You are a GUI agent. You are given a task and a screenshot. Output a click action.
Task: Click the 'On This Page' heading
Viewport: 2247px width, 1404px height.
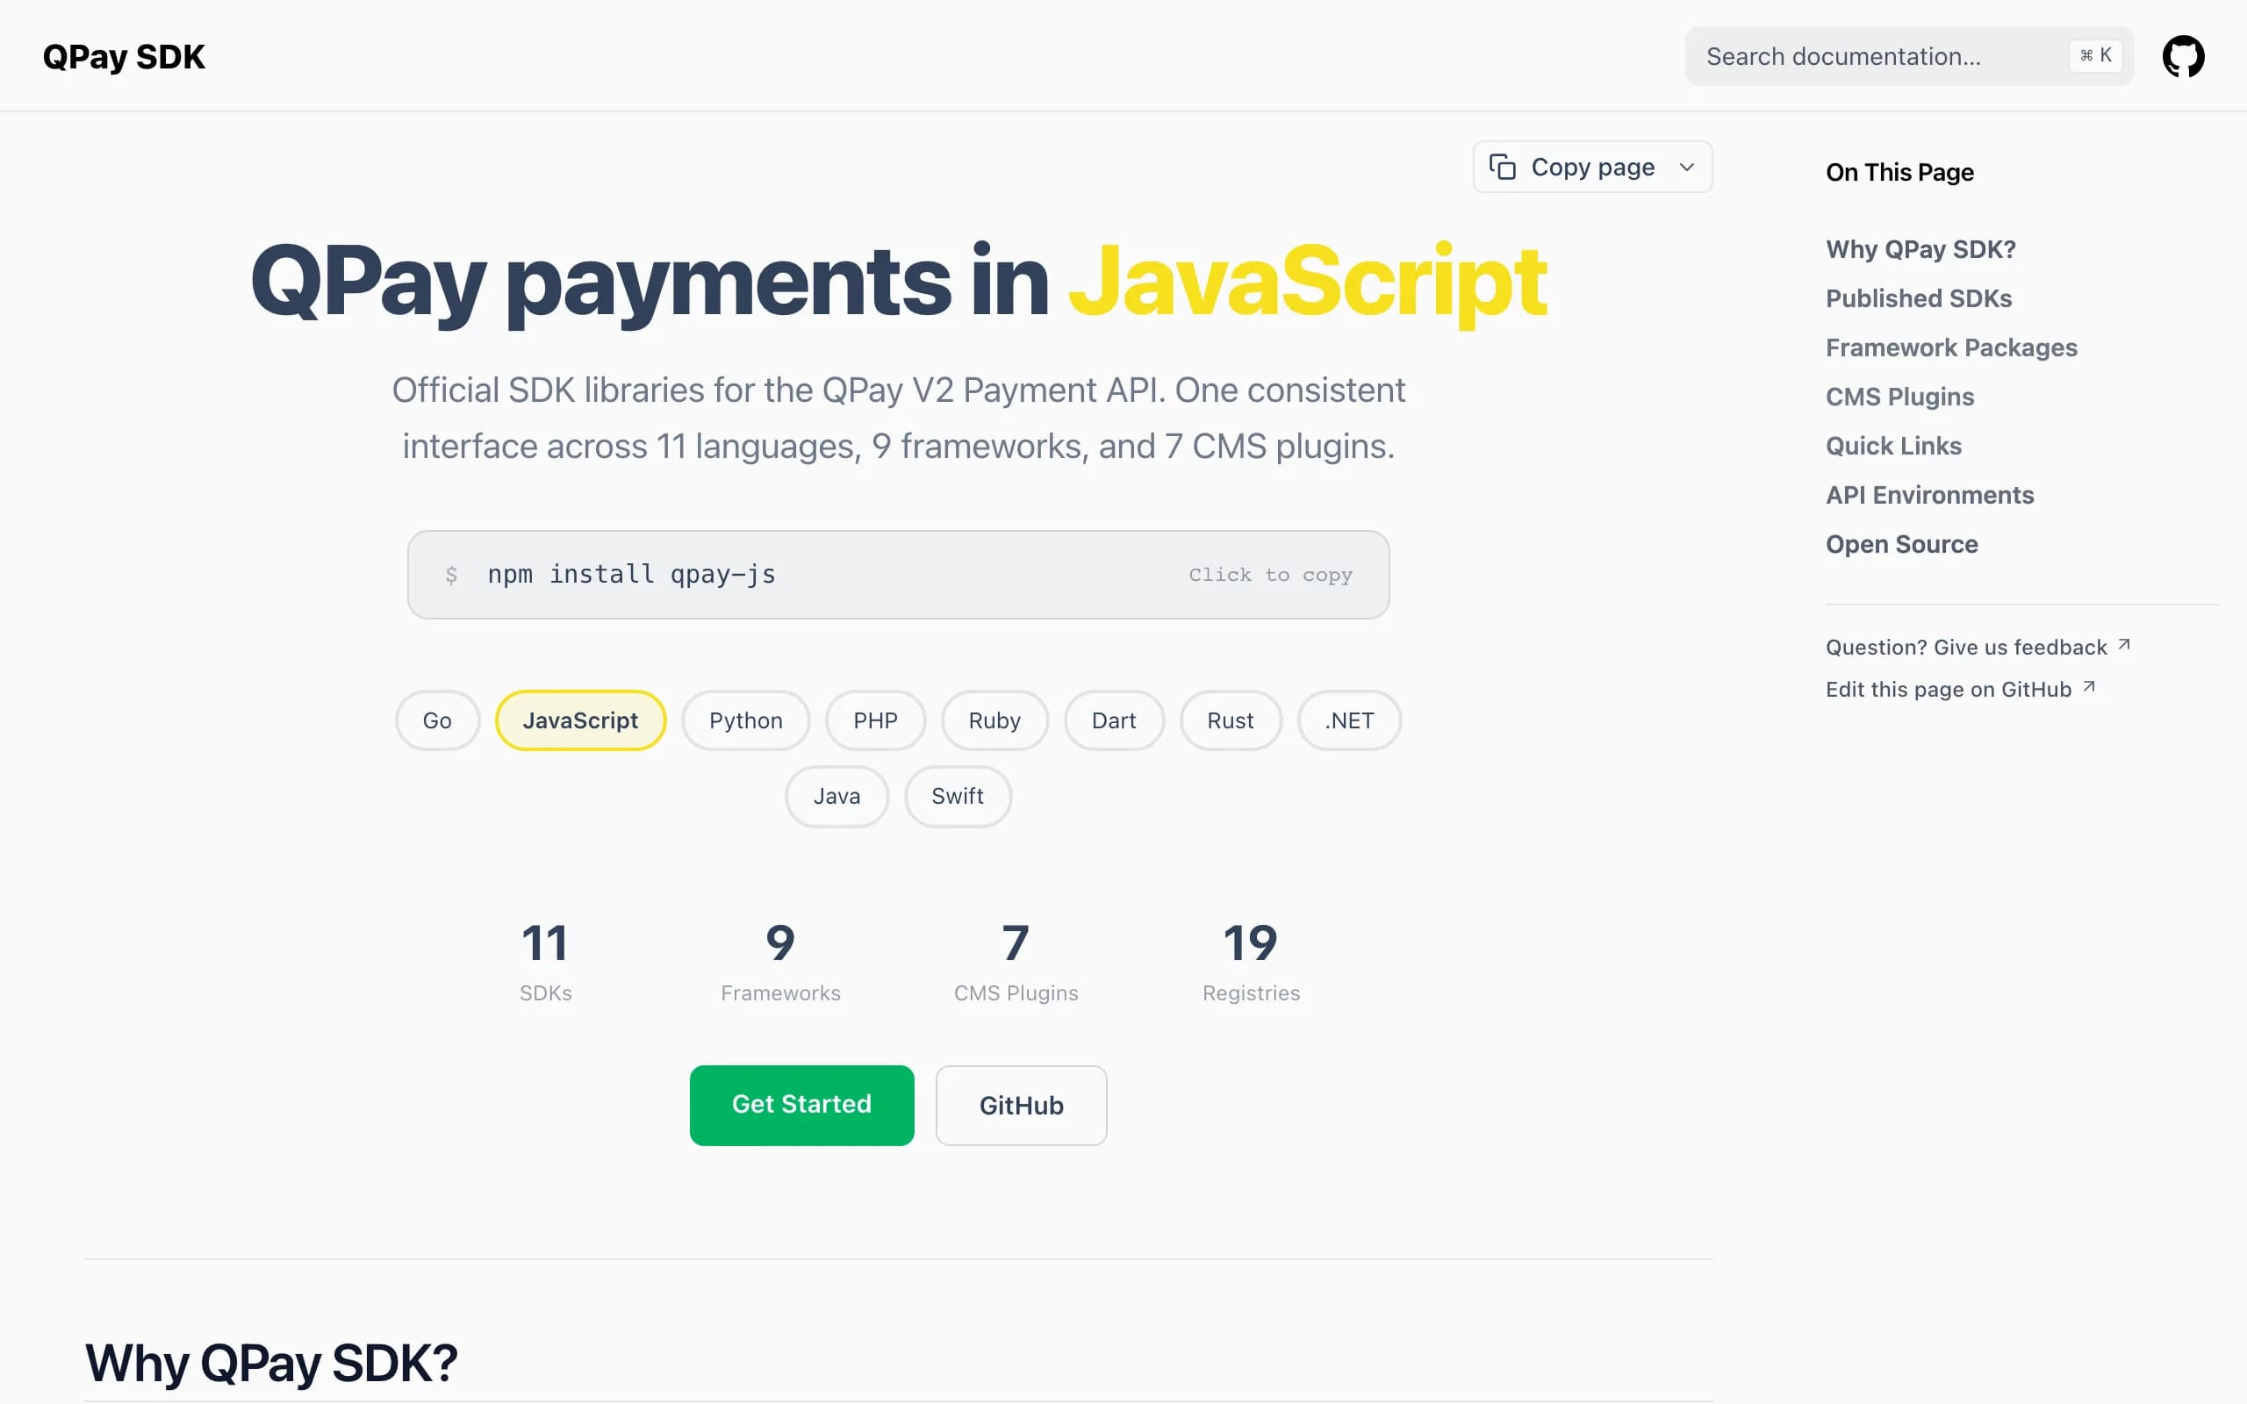[x=1899, y=172]
